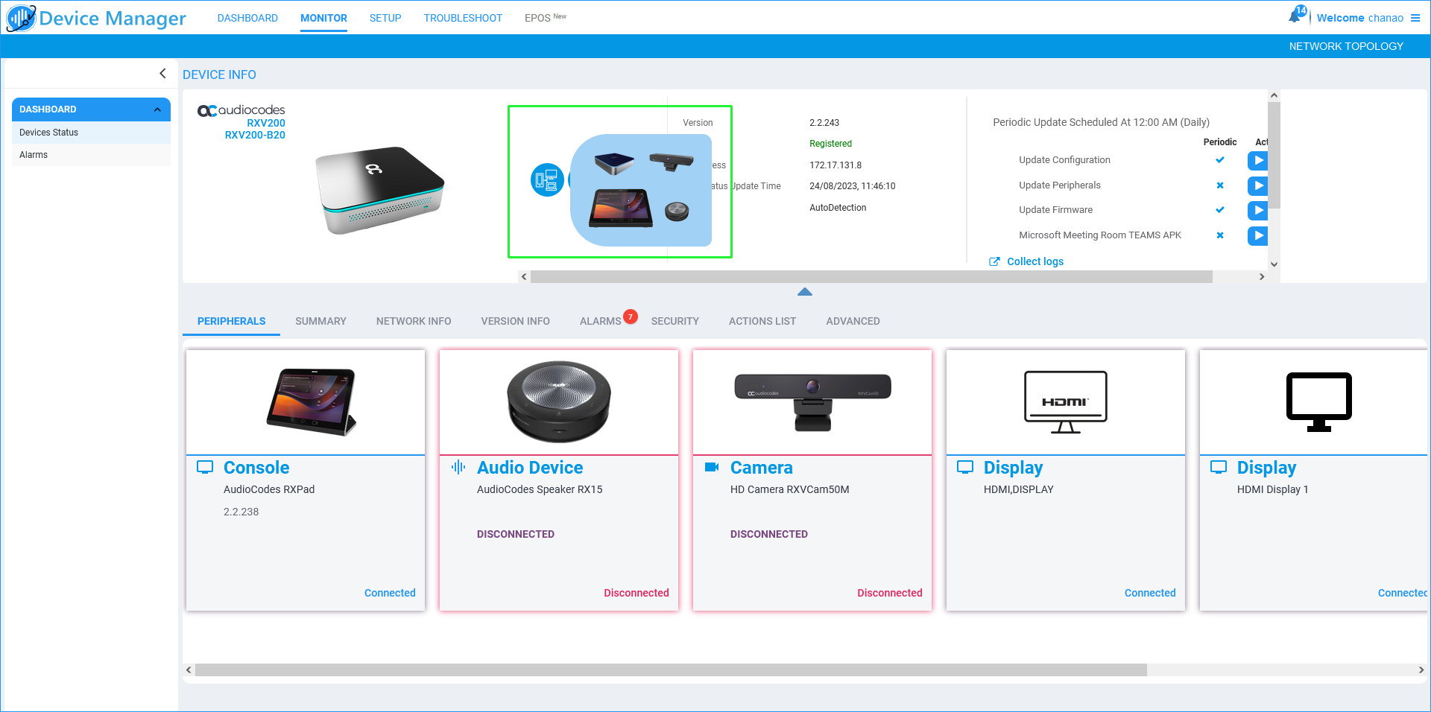Open the SETUP top menu
Viewport: 1431px width, 712px height.
[x=385, y=18]
